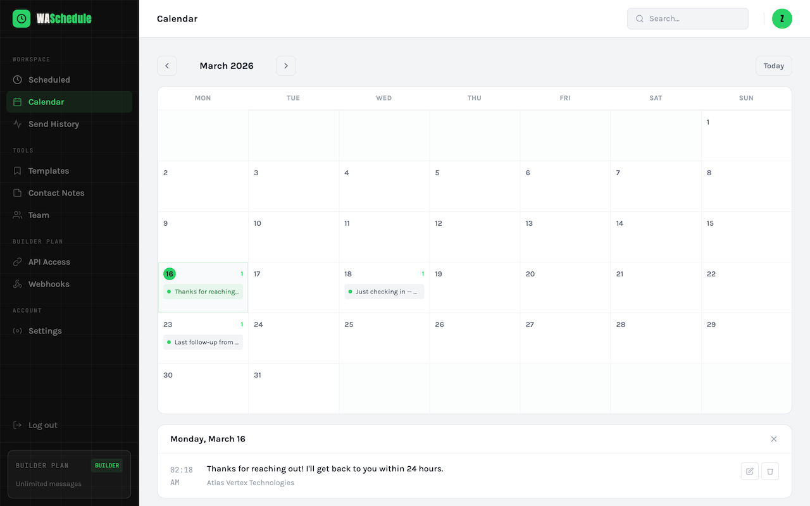Open Calendar in the sidebar

(x=70, y=102)
